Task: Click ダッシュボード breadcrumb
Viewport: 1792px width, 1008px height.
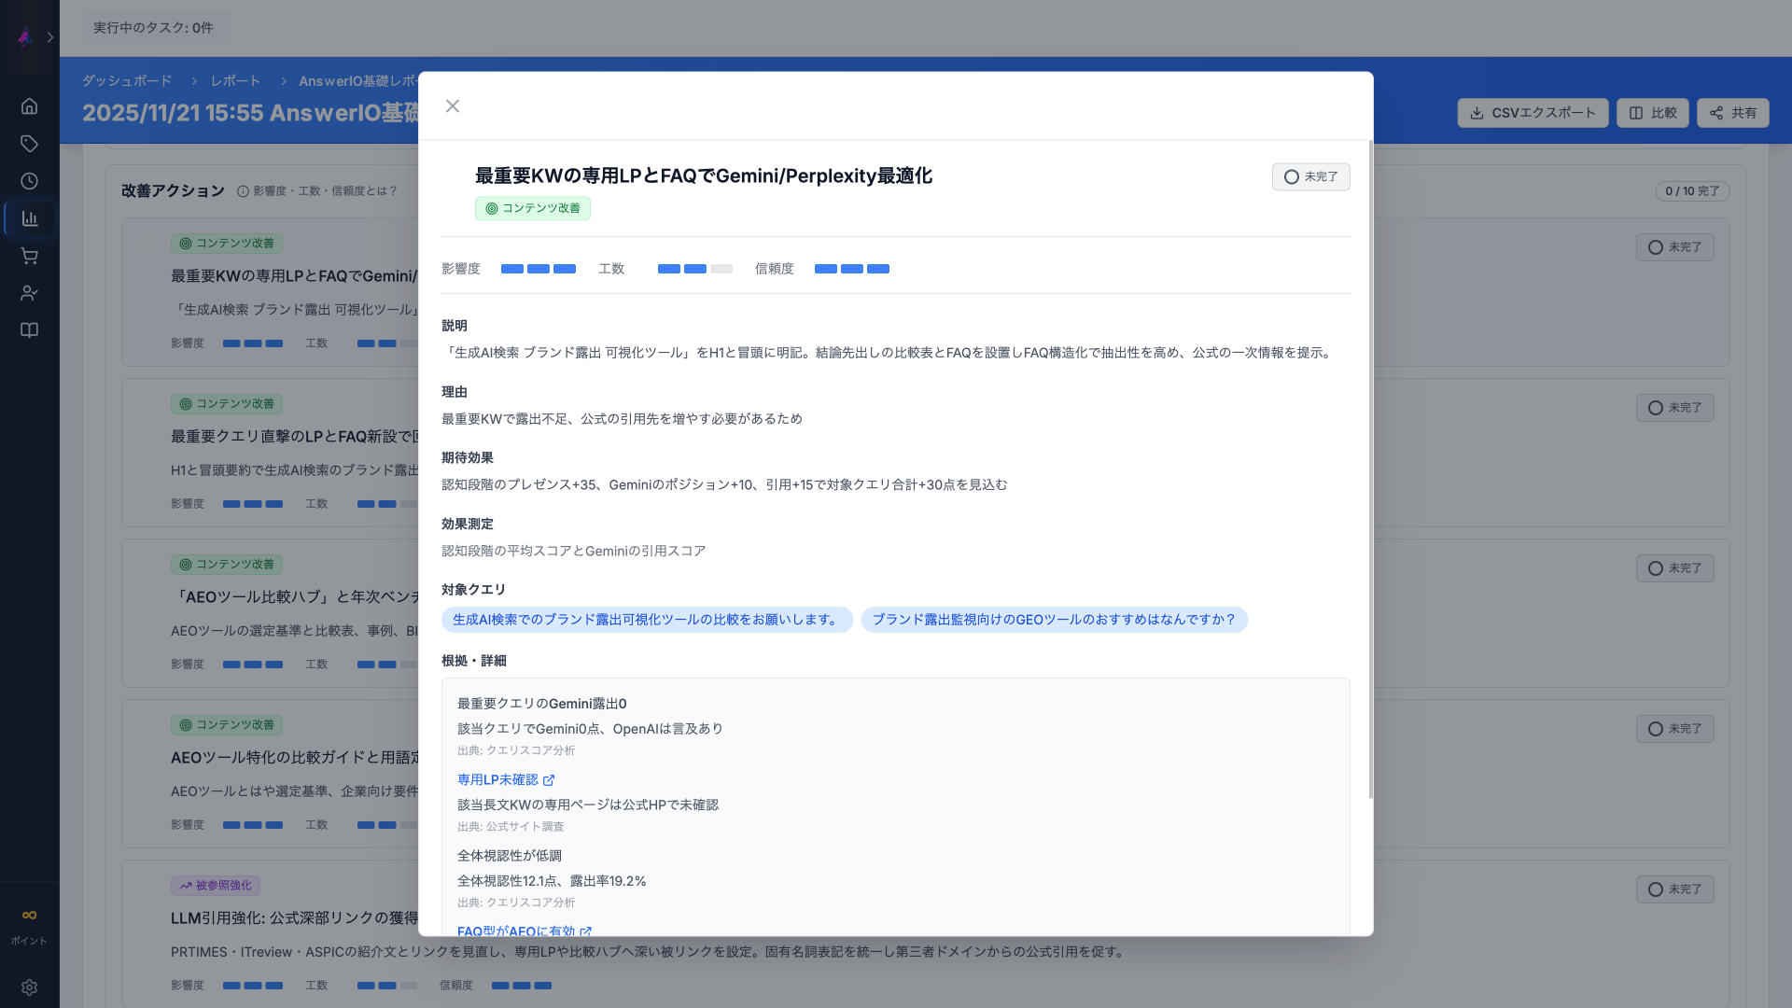Action: [127, 81]
